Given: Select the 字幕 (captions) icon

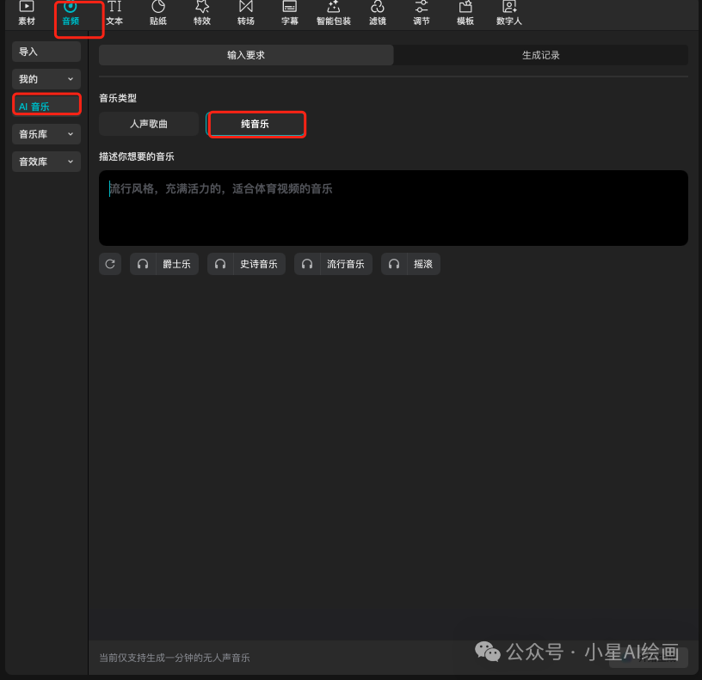Looking at the screenshot, I should [x=289, y=14].
